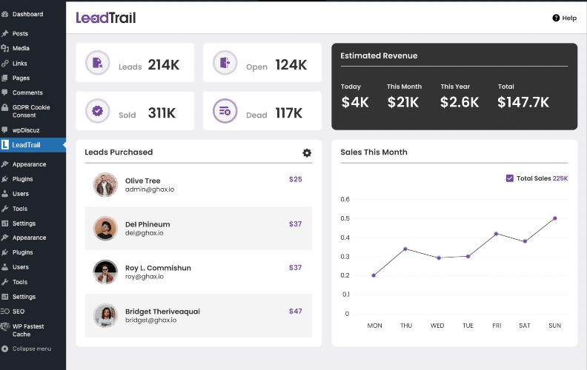Click the Estimated Revenue heading
The image size is (587, 370).
[379, 55]
